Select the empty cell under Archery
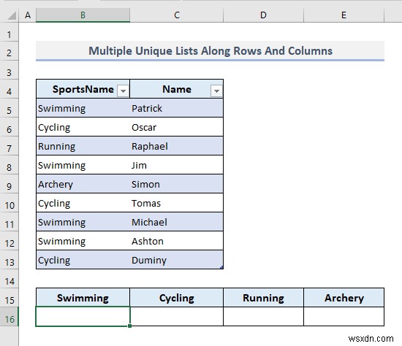402x346 pixels. [x=344, y=317]
